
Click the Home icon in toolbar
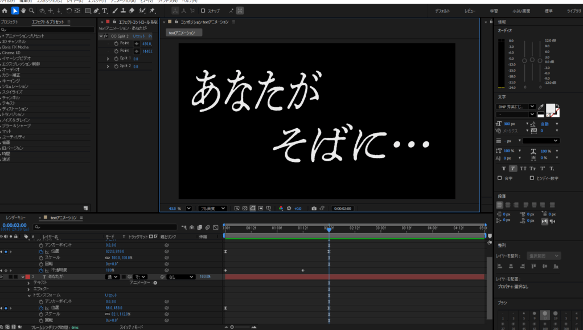pyautogui.click(x=4, y=10)
